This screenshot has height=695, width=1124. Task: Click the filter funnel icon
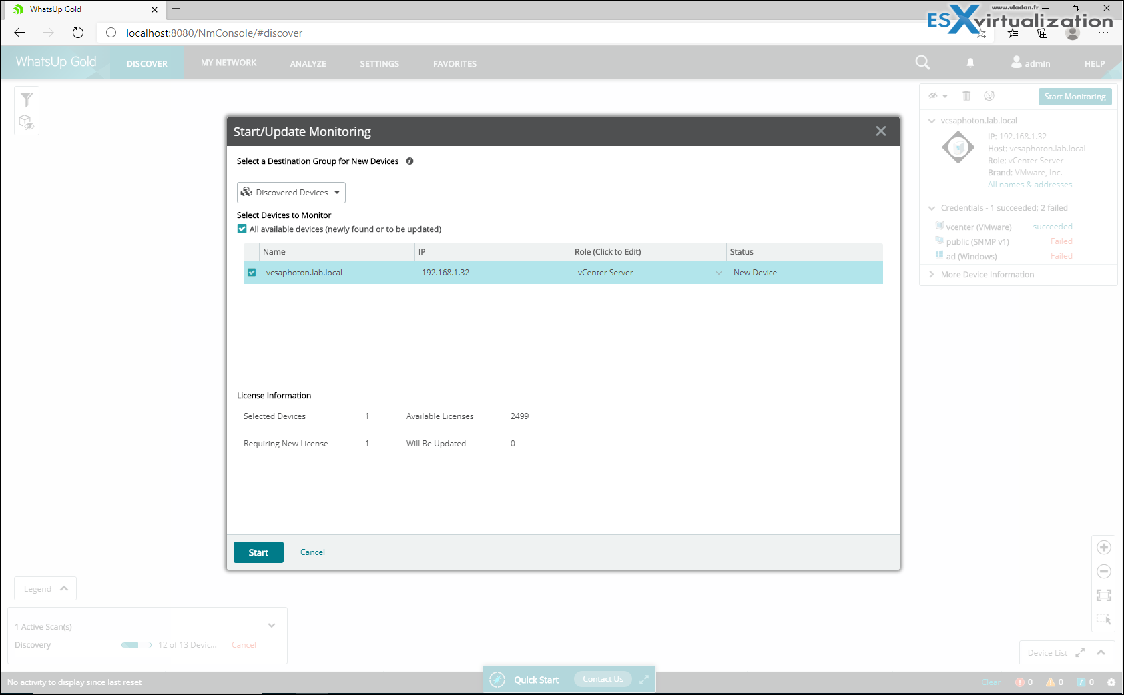tap(27, 100)
